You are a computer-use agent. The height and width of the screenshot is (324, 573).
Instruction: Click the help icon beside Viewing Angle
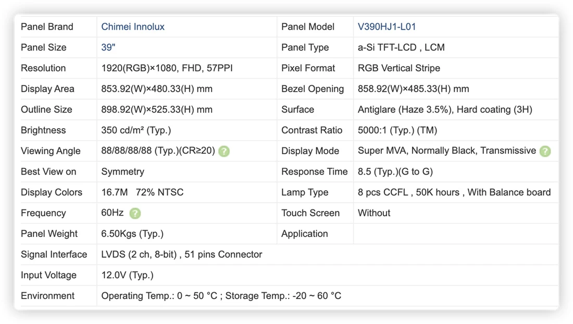tap(224, 151)
